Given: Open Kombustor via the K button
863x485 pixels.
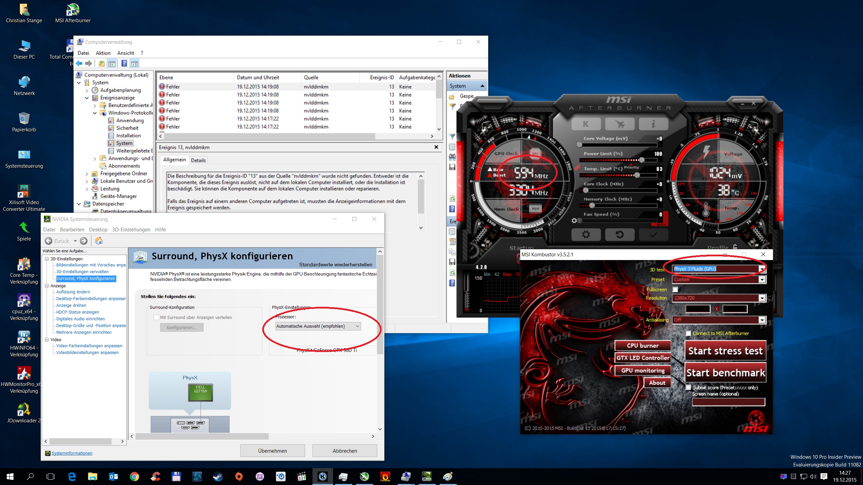Looking at the screenshot, I should pos(586,124).
